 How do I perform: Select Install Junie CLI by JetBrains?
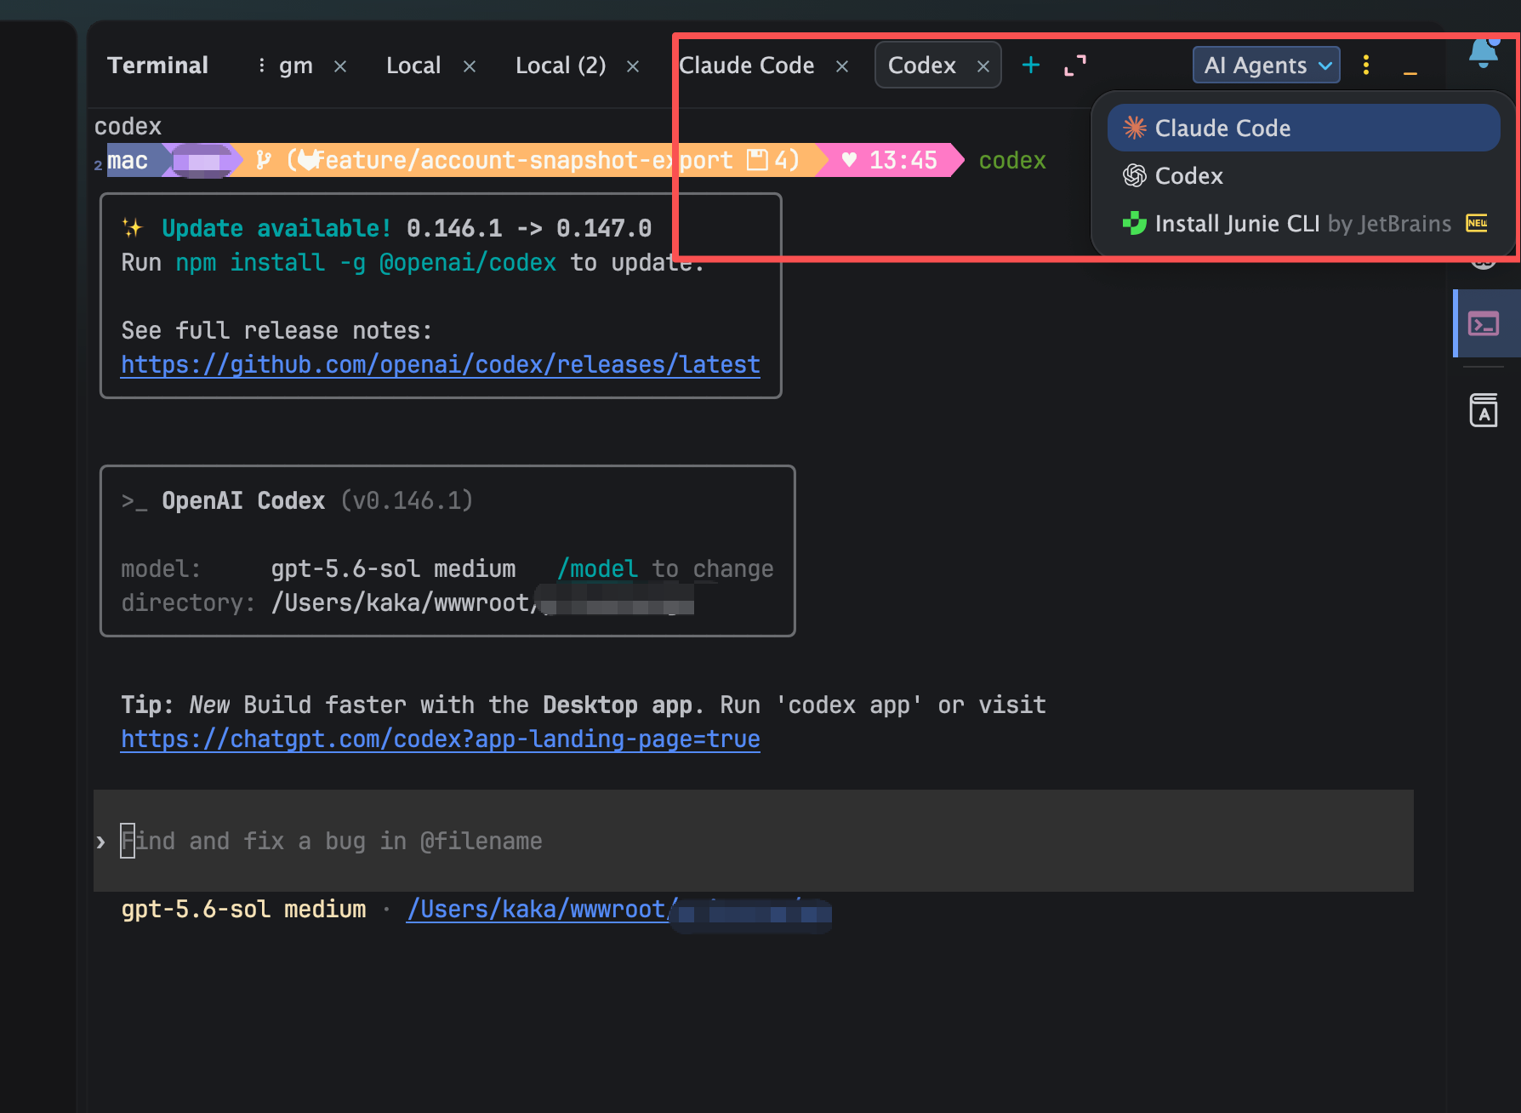pyautogui.click(x=1303, y=223)
